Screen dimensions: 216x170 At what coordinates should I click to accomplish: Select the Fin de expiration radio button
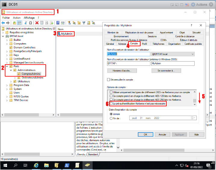tap(111, 118)
